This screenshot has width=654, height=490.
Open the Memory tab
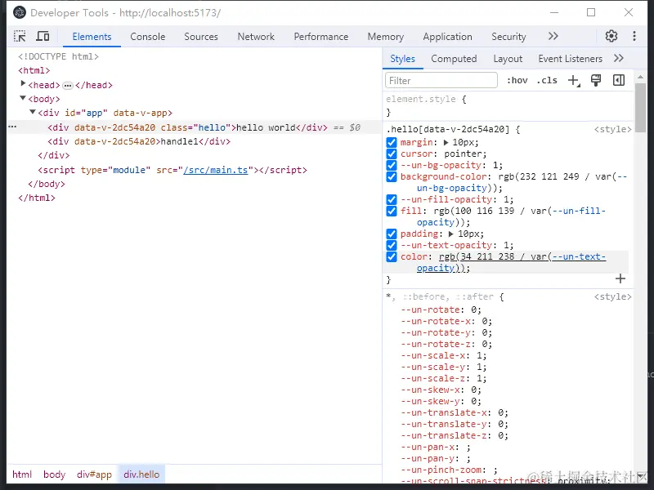coord(385,37)
